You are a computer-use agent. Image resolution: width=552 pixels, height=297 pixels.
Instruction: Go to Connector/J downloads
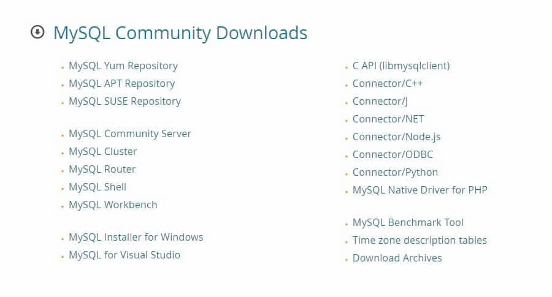click(380, 101)
